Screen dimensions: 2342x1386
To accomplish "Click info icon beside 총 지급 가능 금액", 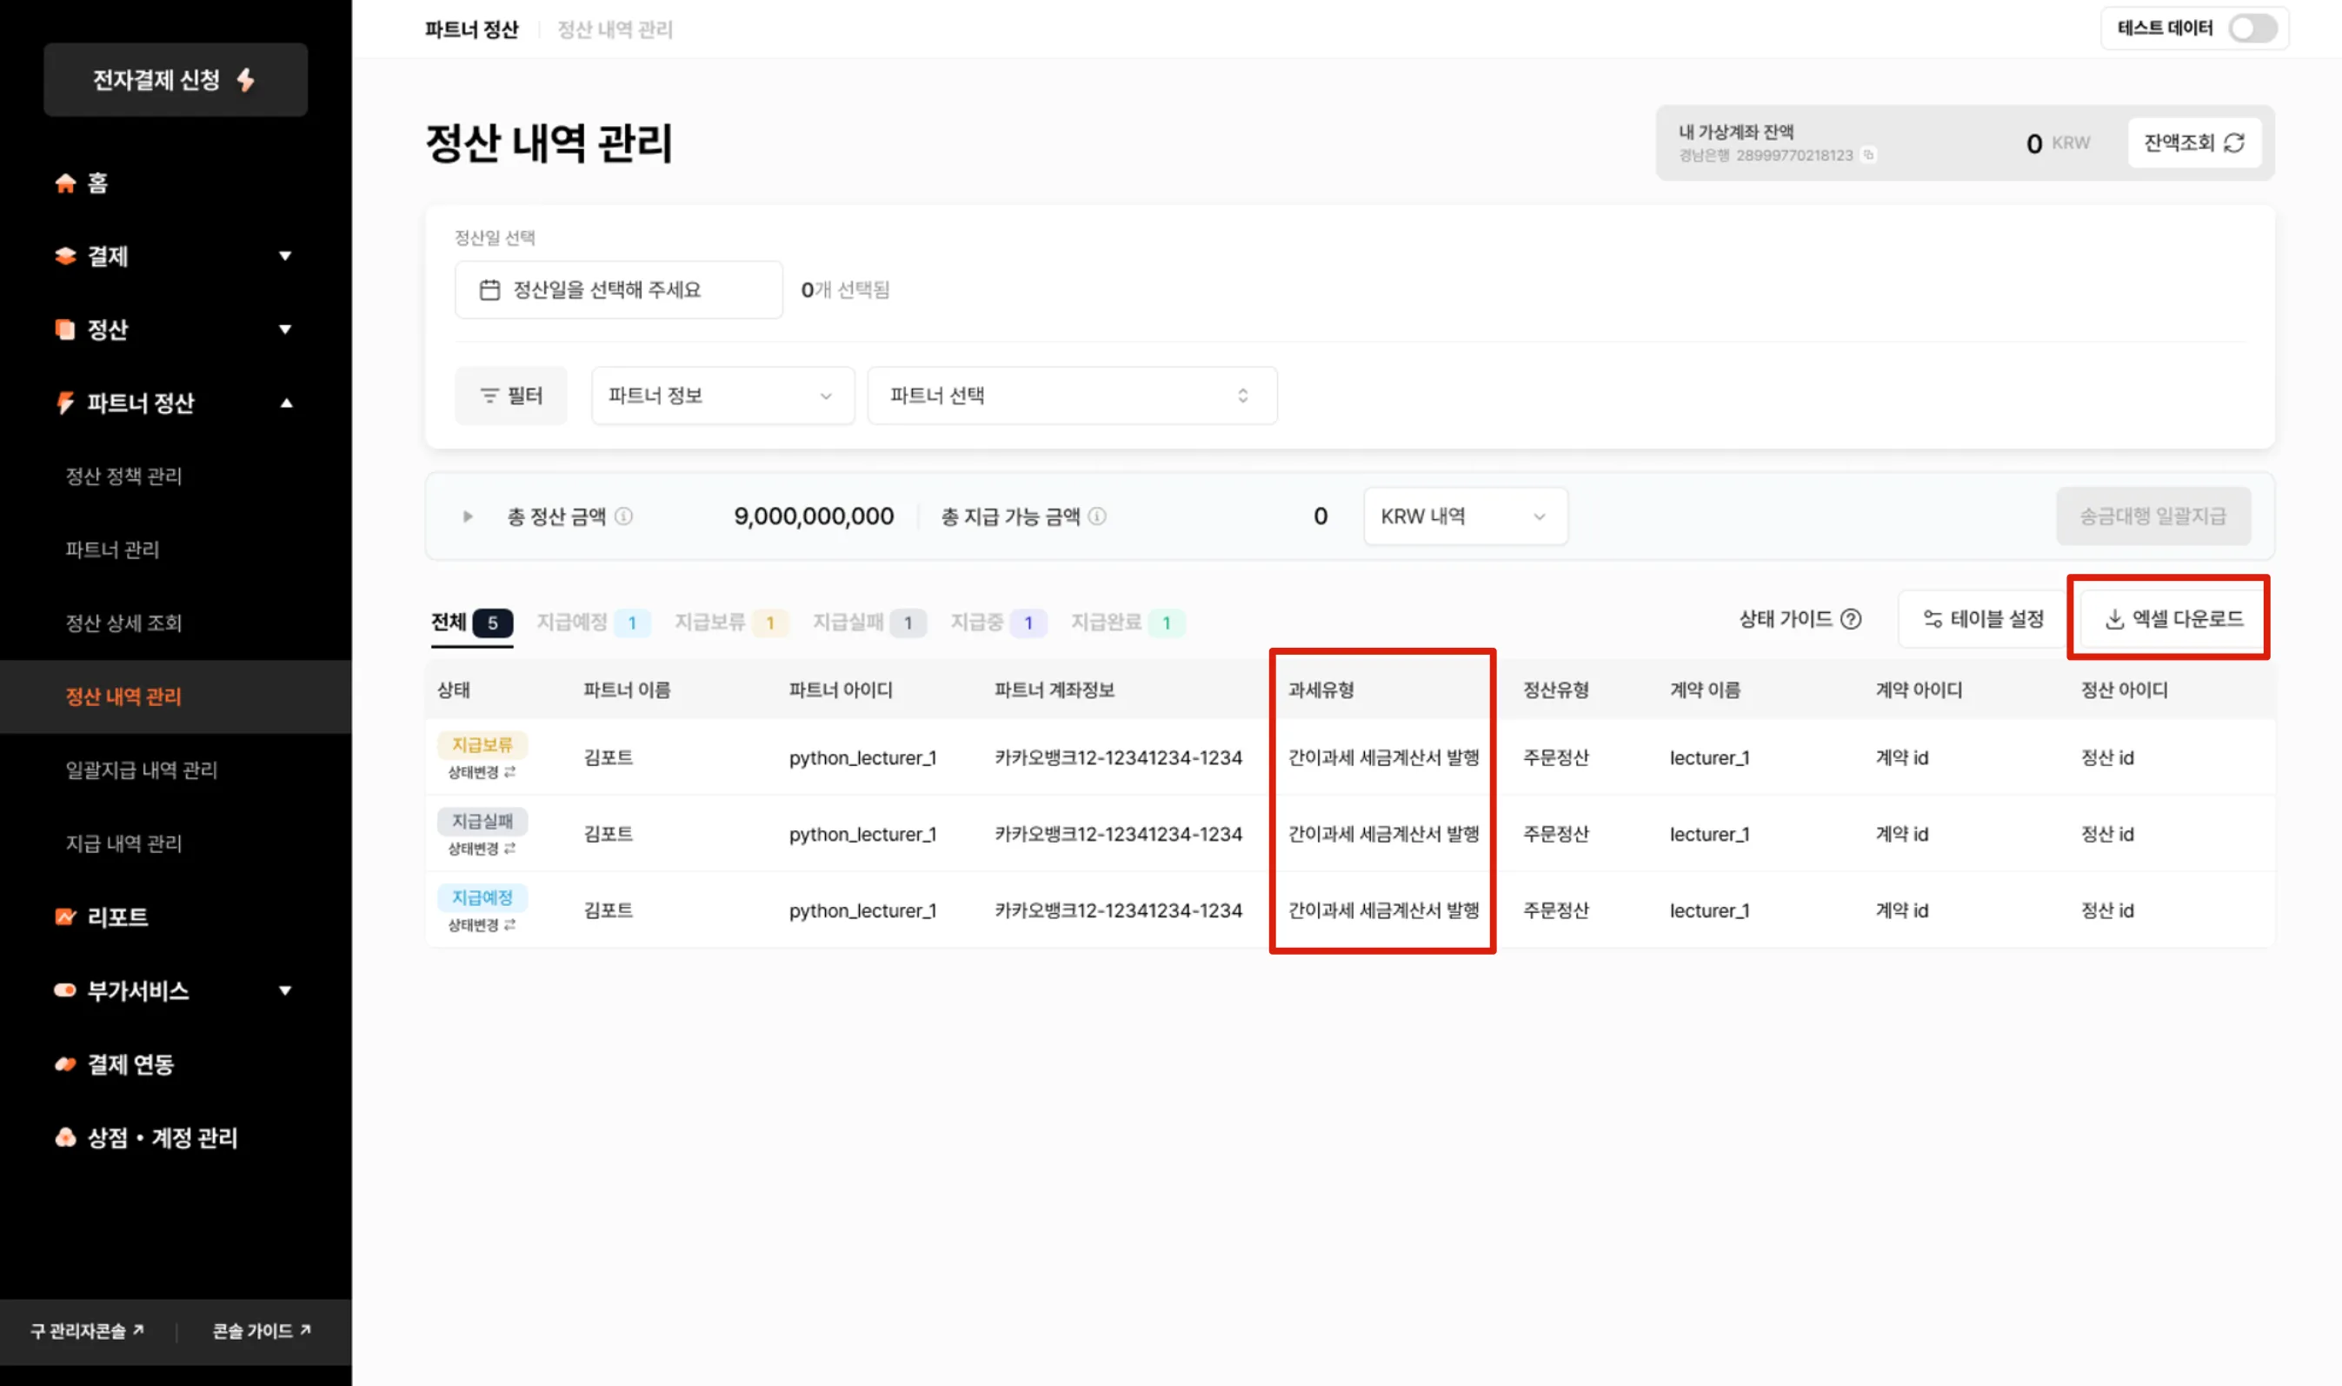I will click(1097, 516).
